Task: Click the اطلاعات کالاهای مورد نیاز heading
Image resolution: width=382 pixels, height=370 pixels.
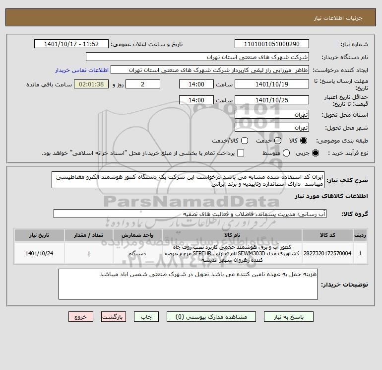Action: [x=331, y=196]
